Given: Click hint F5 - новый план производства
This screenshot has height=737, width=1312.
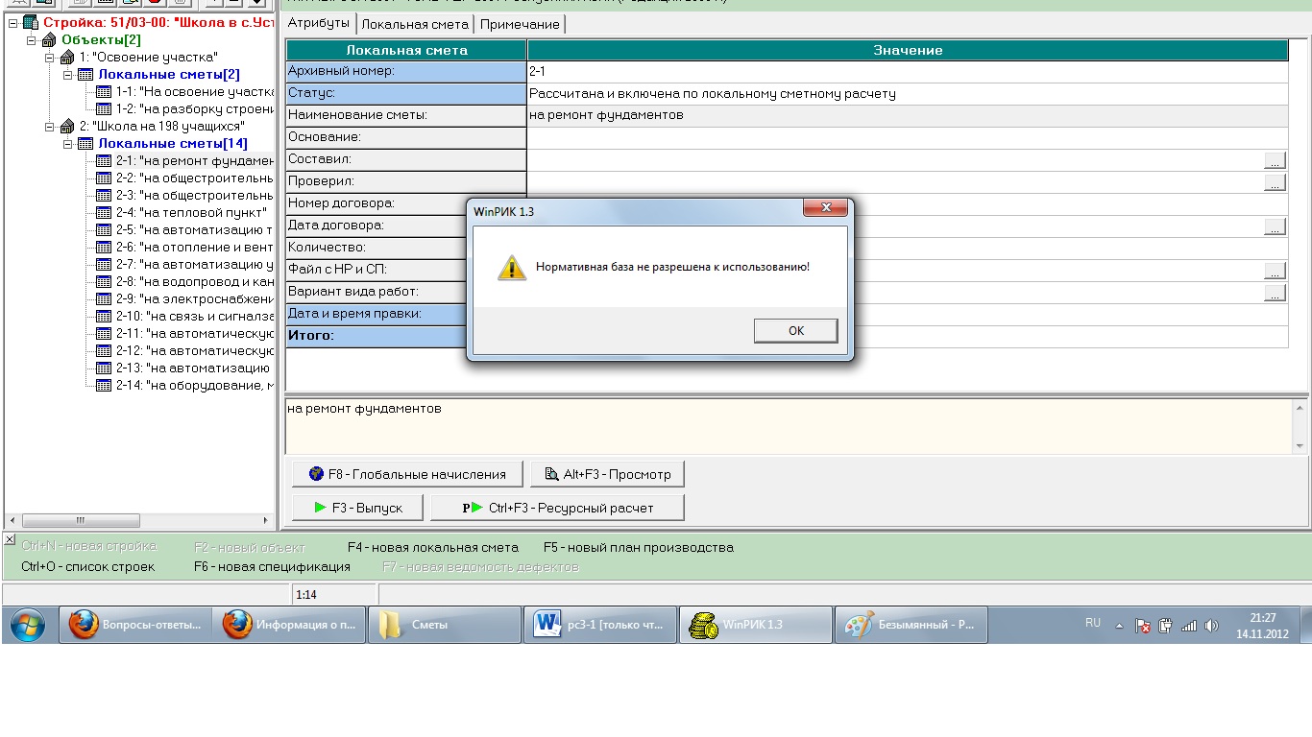Looking at the screenshot, I should tap(639, 548).
